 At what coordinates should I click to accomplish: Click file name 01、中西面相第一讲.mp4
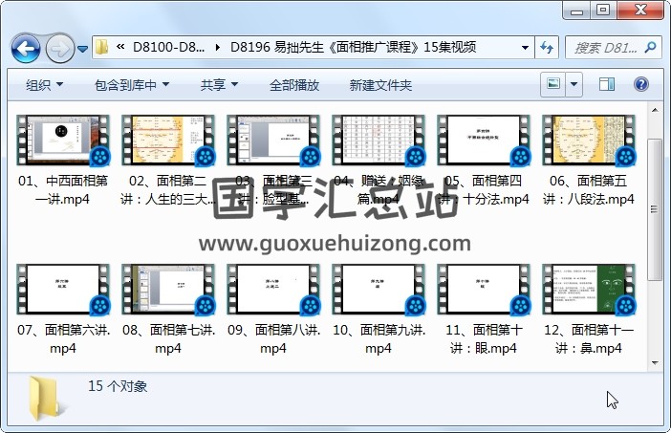63,190
